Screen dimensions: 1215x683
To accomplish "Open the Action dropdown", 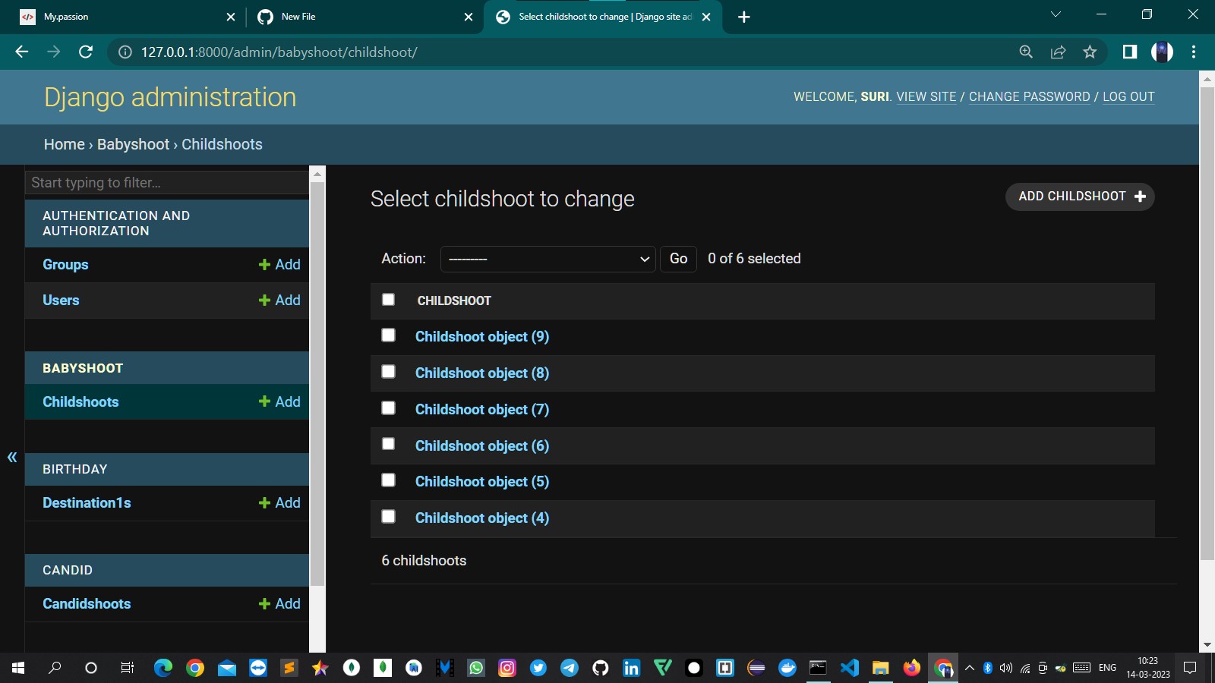I will [x=548, y=259].
